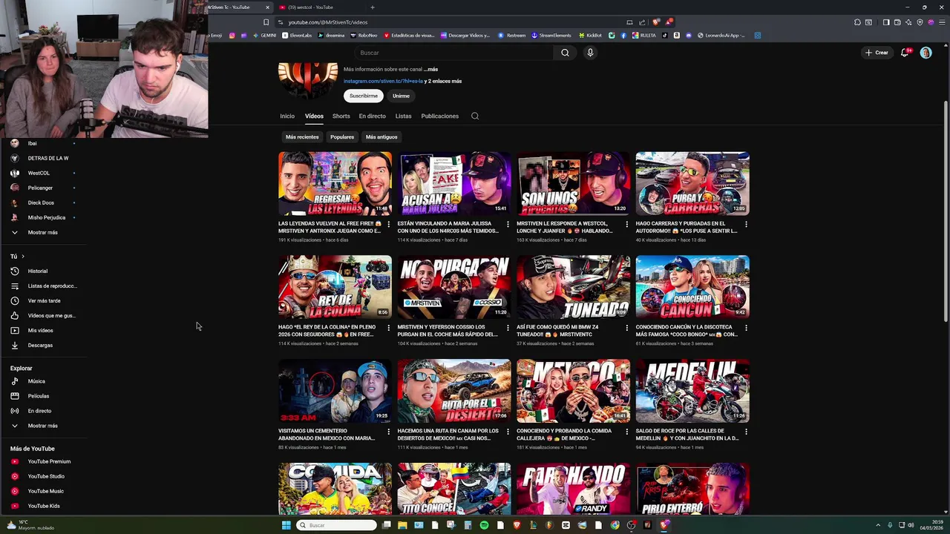Expand the Tú section chevron

[x=22, y=256]
